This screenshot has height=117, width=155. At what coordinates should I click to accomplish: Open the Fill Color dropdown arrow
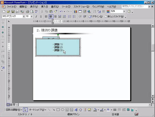click(98, 110)
